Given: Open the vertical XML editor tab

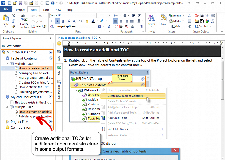Looking at the screenshot, I should [x=59, y=70].
